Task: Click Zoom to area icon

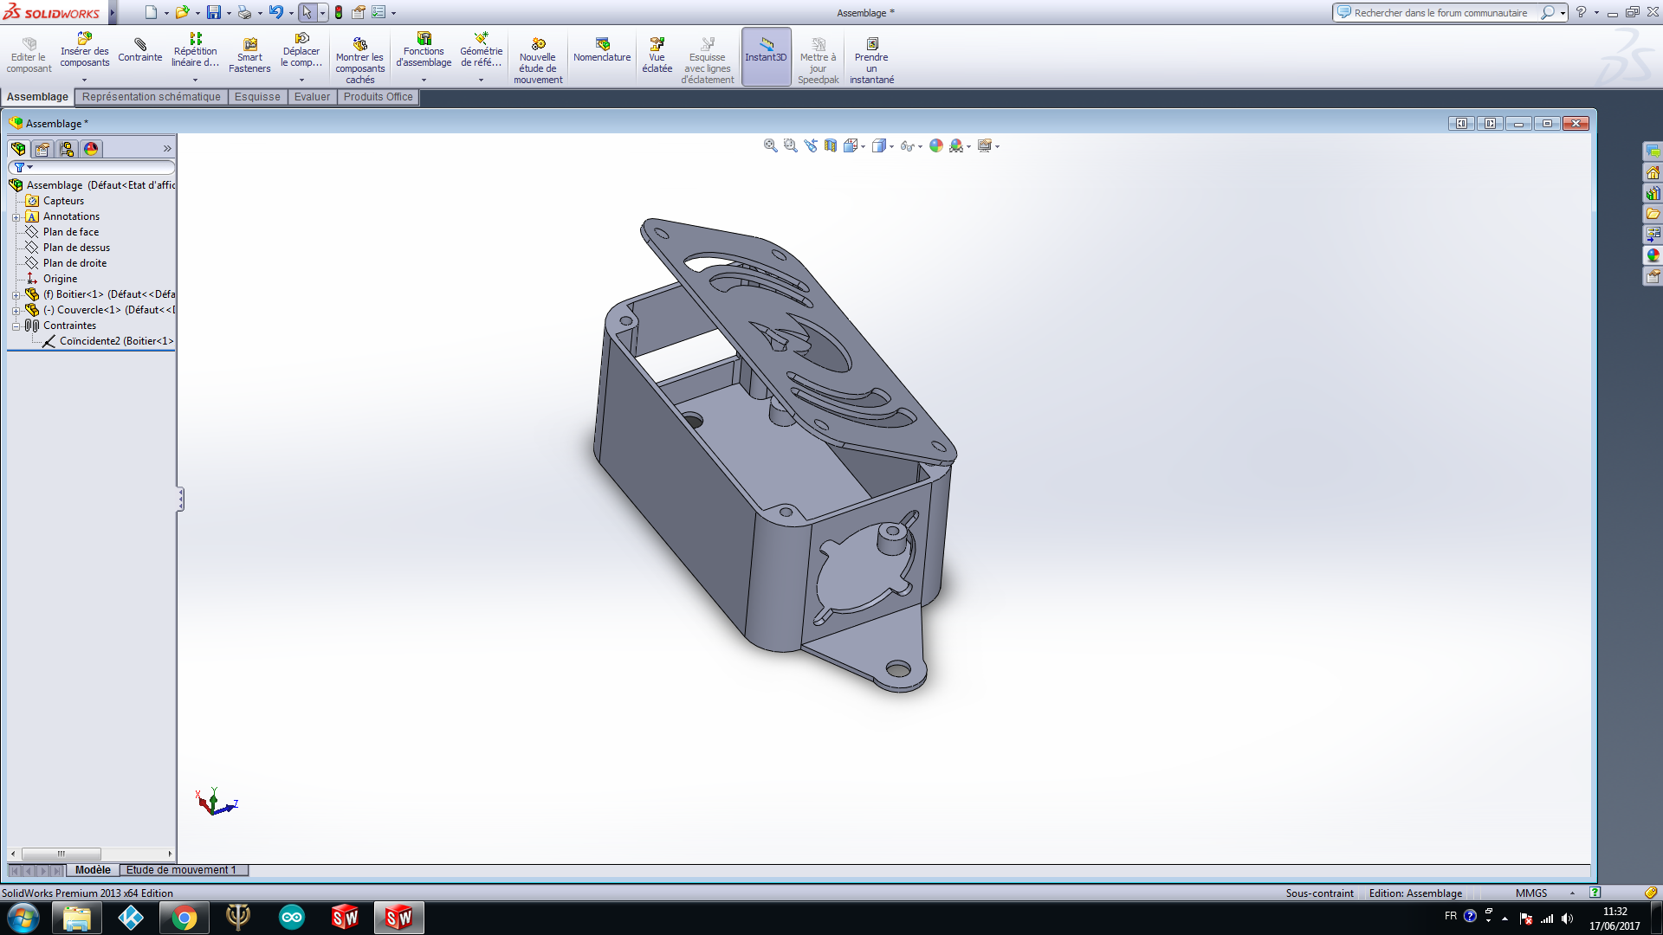Action: coord(790,145)
